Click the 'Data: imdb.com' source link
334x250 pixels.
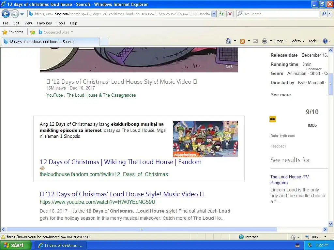283,136
